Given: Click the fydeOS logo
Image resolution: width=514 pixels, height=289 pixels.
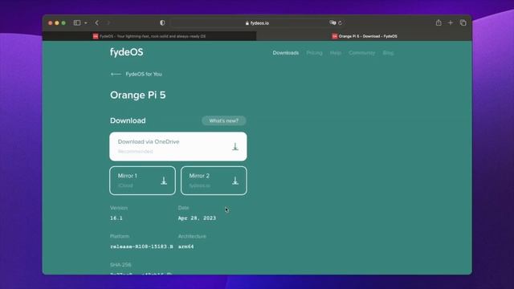Looking at the screenshot, I should click(127, 52).
